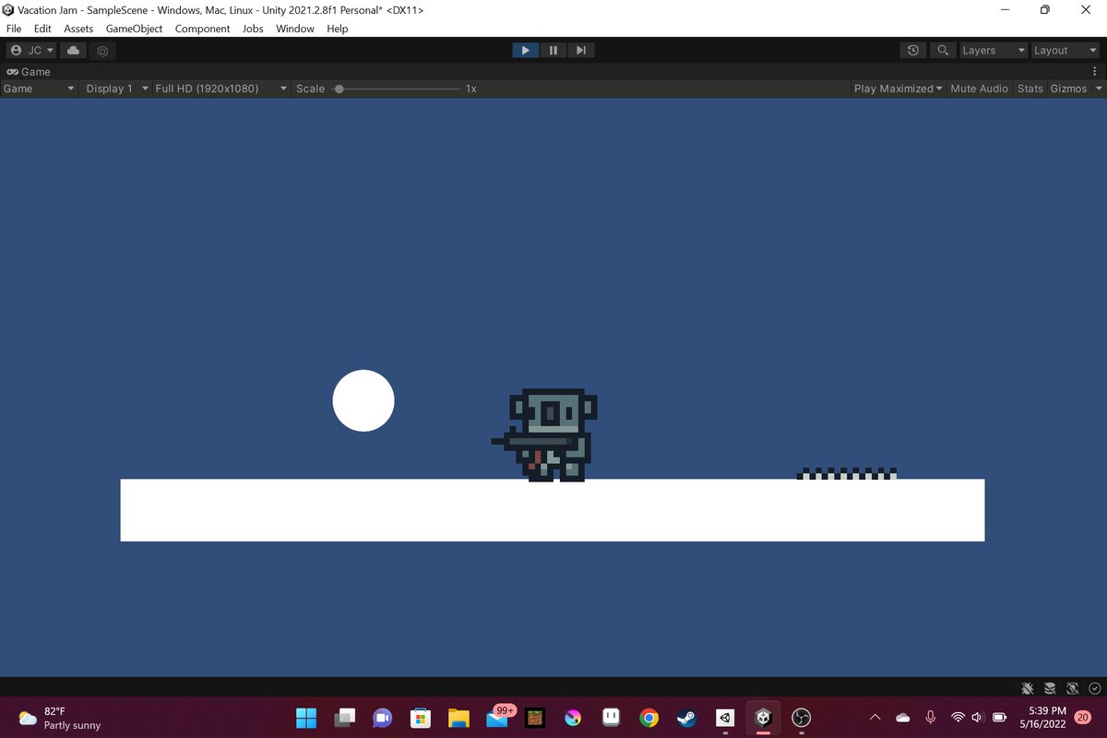Screen dimensions: 1107x738
Task: Click the battery tray icon
Action: pos(999,718)
